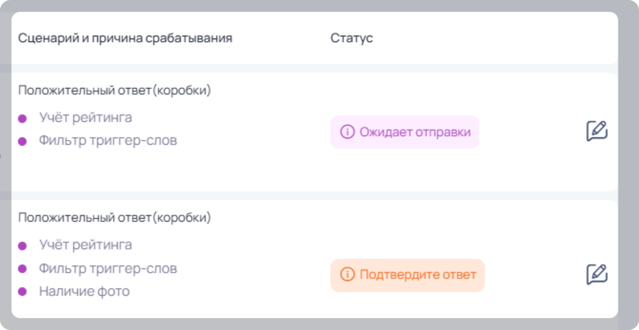The width and height of the screenshot is (639, 330).
Task: Click Фильтр триггер-слов text in Ожидает отправки row
Action: (x=108, y=141)
